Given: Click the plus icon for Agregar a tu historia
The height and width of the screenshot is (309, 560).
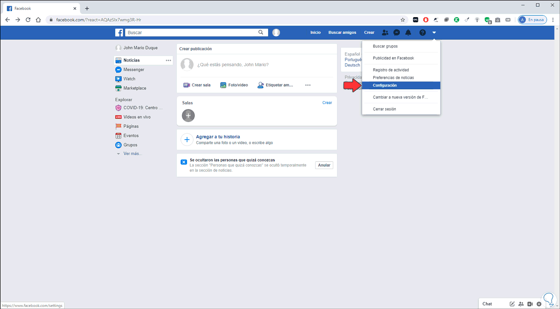Looking at the screenshot, I should [x=187, y=140].
